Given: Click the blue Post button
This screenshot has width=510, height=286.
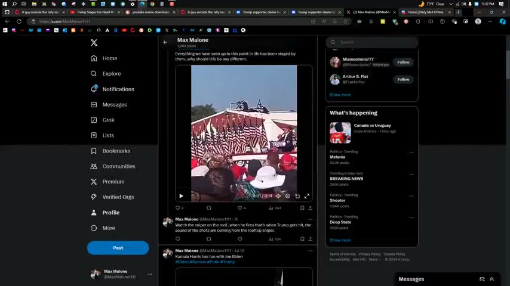Looking at the screenshot, I should point(118,248).
